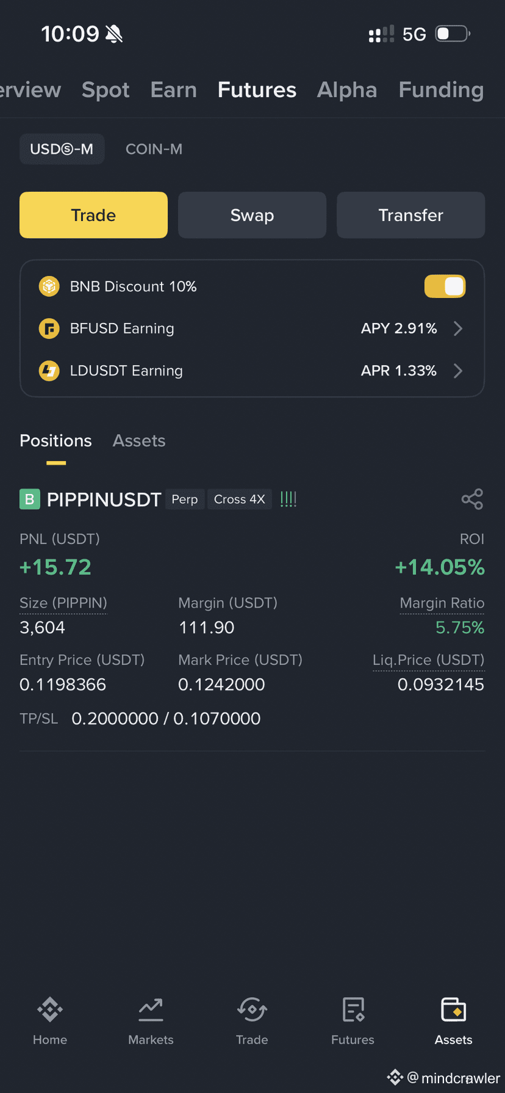Open the Markets chart icon

coord(151,1009)
